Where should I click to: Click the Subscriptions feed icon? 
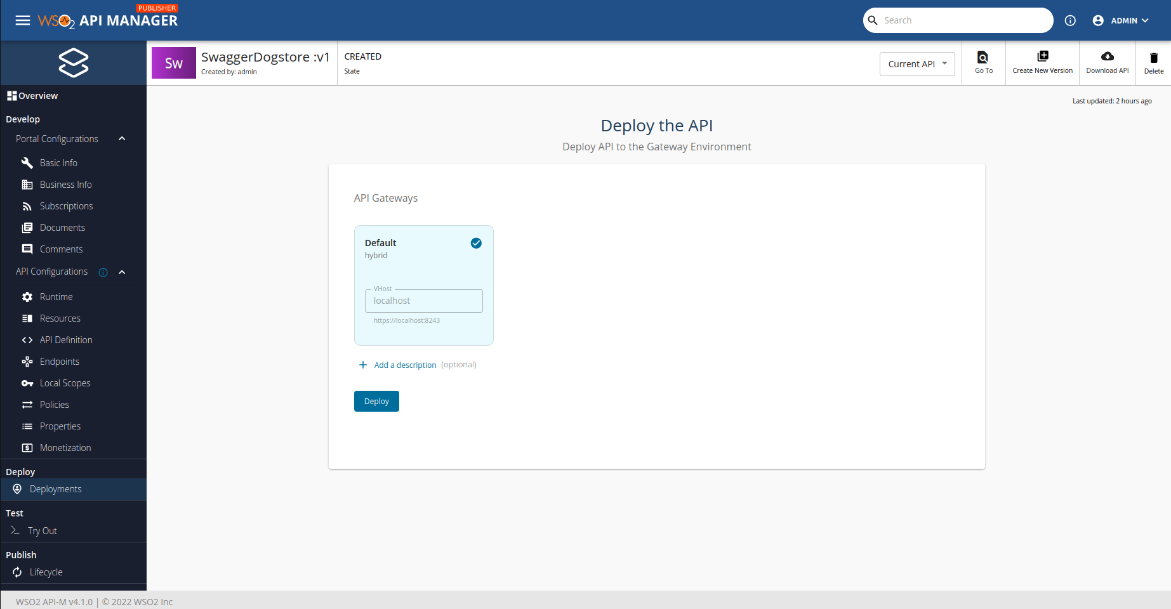pyautogui.click(x=27, y=206)
